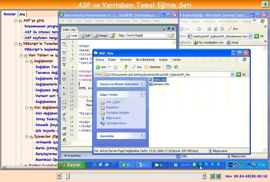The image size is (270, 182).
Task: Click the pause button in video player
Action: (x=212, y=176)
